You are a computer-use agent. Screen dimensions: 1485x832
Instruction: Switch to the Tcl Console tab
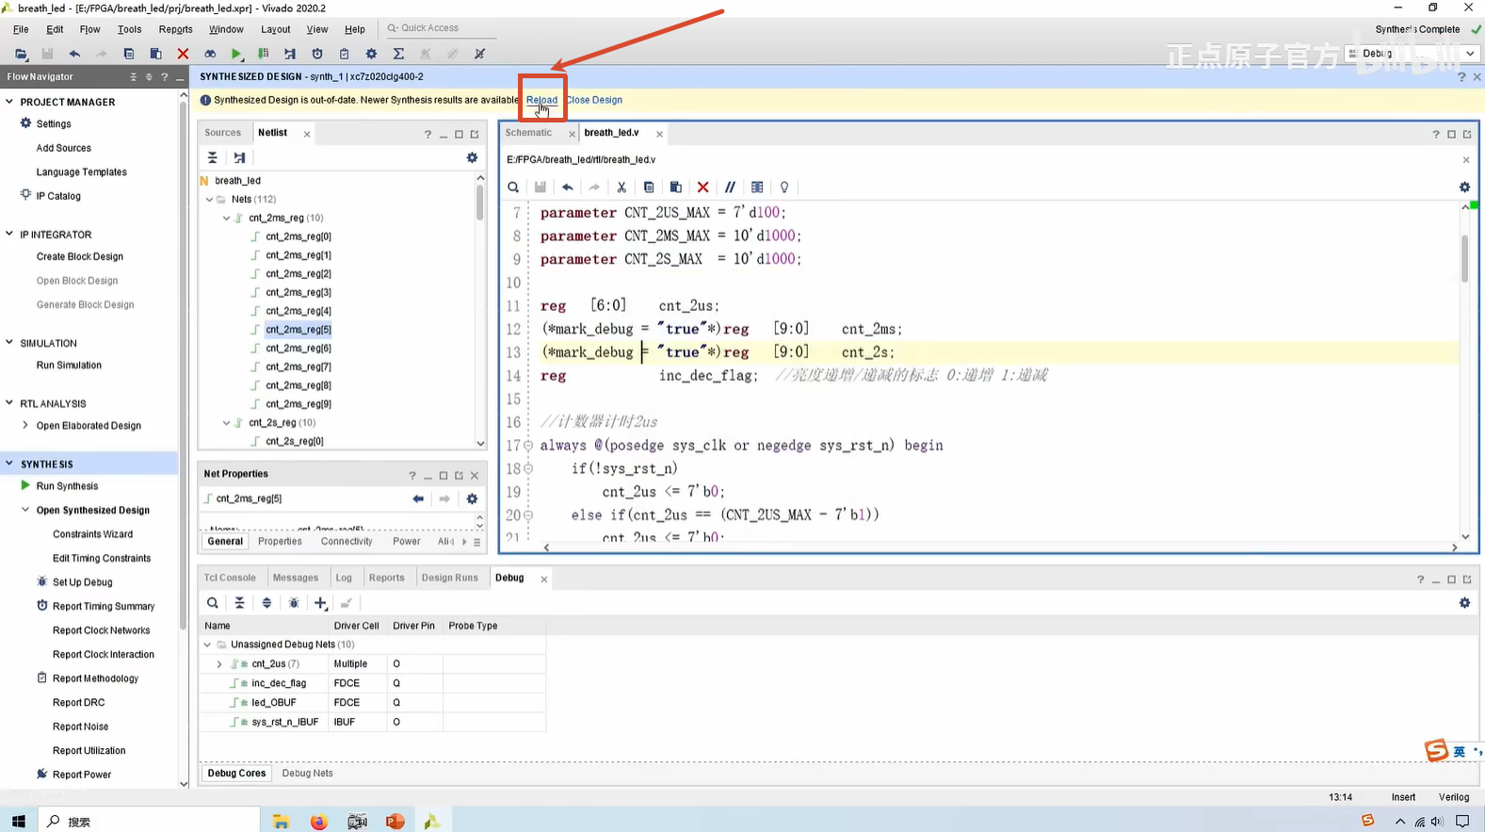click(230, 578)
